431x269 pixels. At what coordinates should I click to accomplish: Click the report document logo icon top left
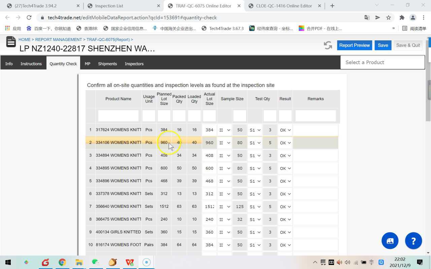(x=11, y=42)
